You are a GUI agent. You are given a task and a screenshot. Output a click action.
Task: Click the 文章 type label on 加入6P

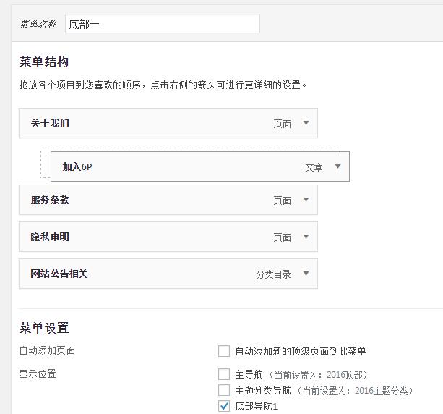[x=314, y=167]
